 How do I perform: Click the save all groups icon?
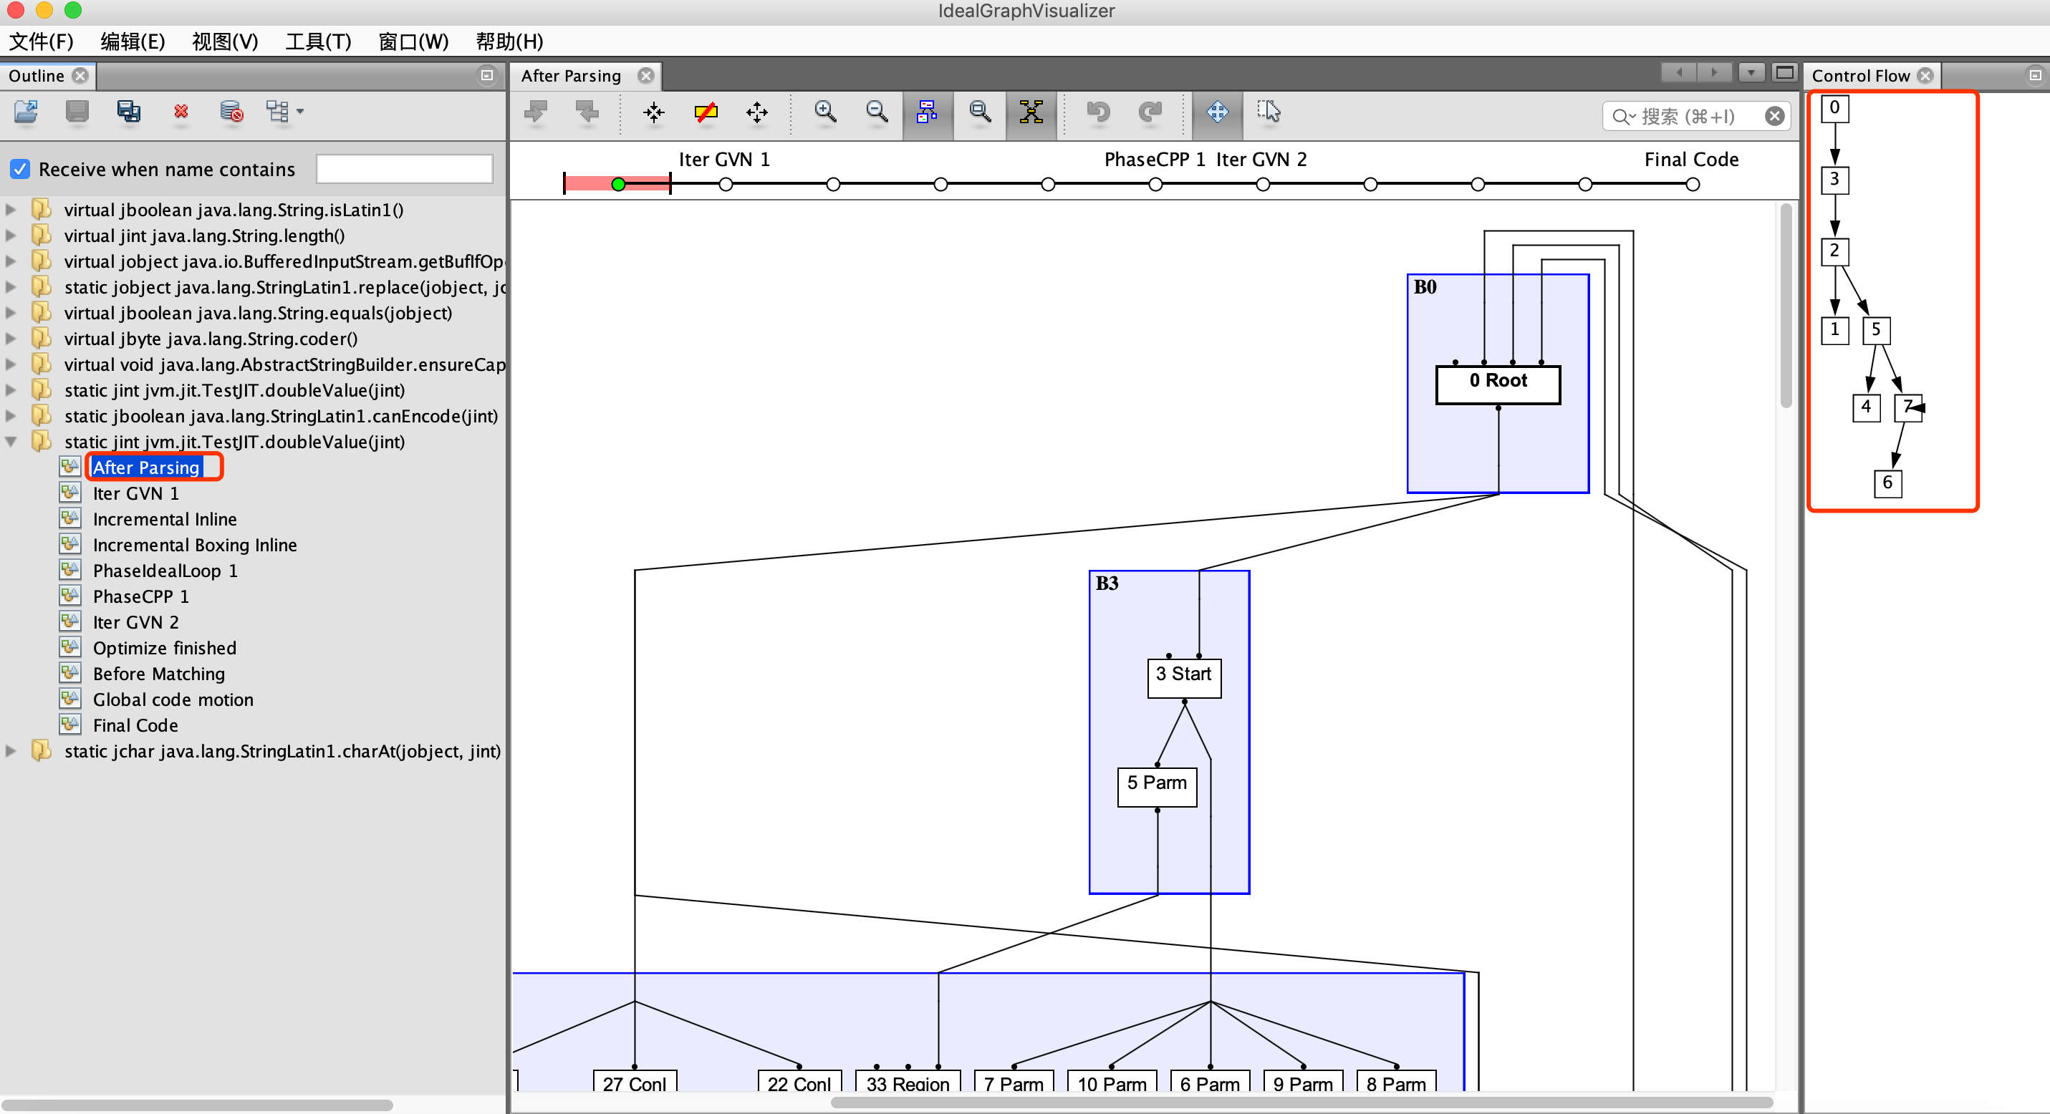coord(128,112)
